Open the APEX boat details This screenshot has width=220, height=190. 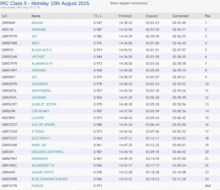(x=36, y=43)
